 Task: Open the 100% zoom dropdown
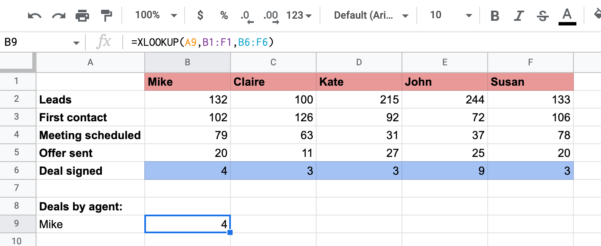(x=156, y=16)
